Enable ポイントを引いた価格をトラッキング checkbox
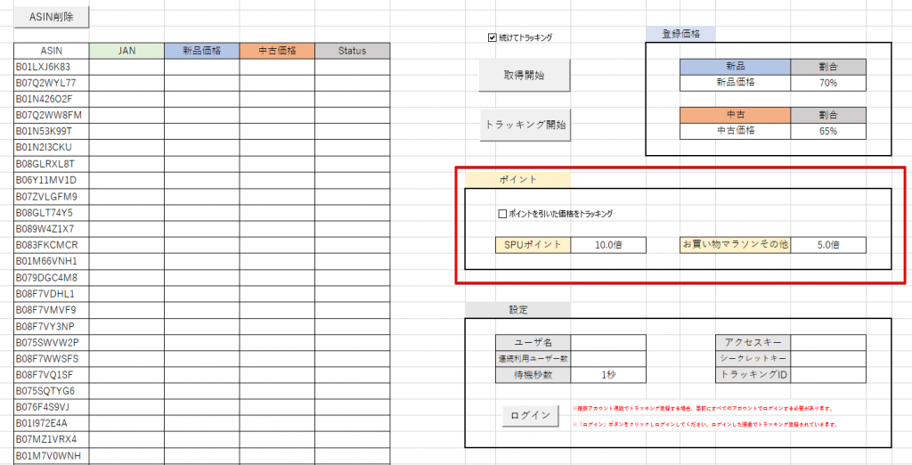 (502, 214)
